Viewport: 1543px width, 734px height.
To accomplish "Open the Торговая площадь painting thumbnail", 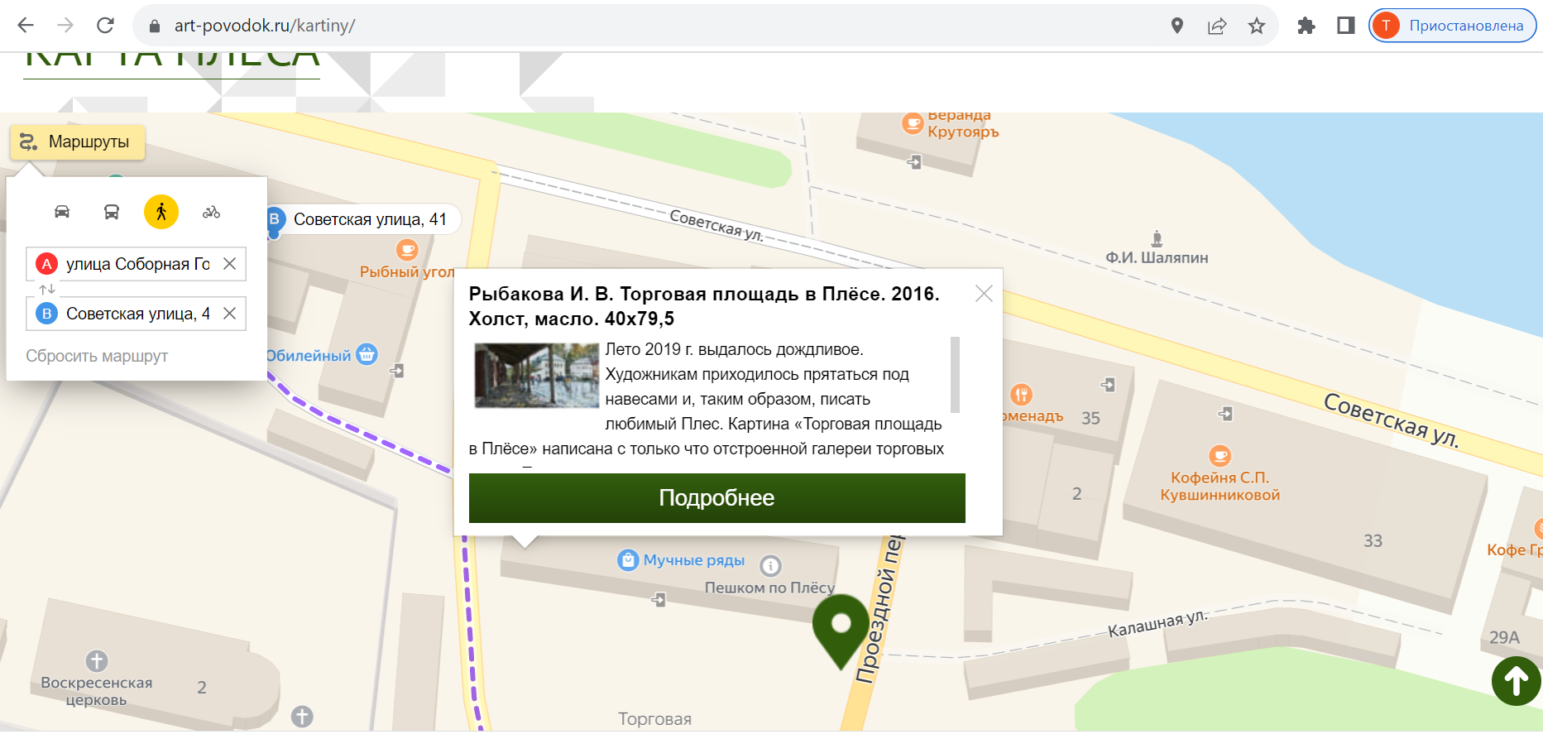I will 536,376.
